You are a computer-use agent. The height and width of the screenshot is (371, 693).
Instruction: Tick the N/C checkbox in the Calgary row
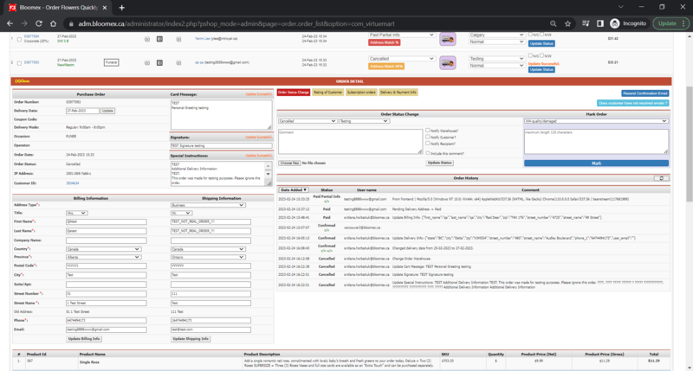[530, 35]
